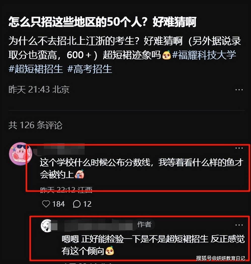Image resolution: width=251 pixels, height=264 pixels.
Task: View the author's reply avatar profile
Action: 46,226
